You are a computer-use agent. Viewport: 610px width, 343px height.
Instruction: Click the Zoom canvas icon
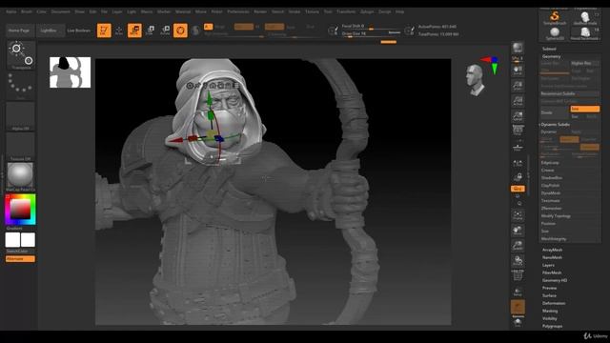click(518, 86)
